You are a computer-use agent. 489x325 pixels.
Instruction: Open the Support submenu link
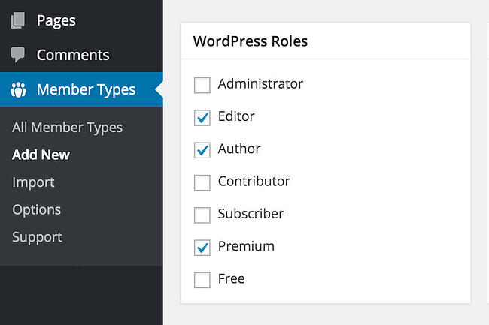click(x=37, y=237)
